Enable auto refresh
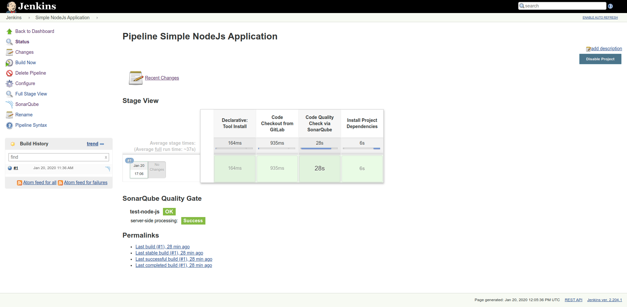Image resolution: width=627 pixels, height=307 pixels. pyautogui.click(x=600, y=18)
